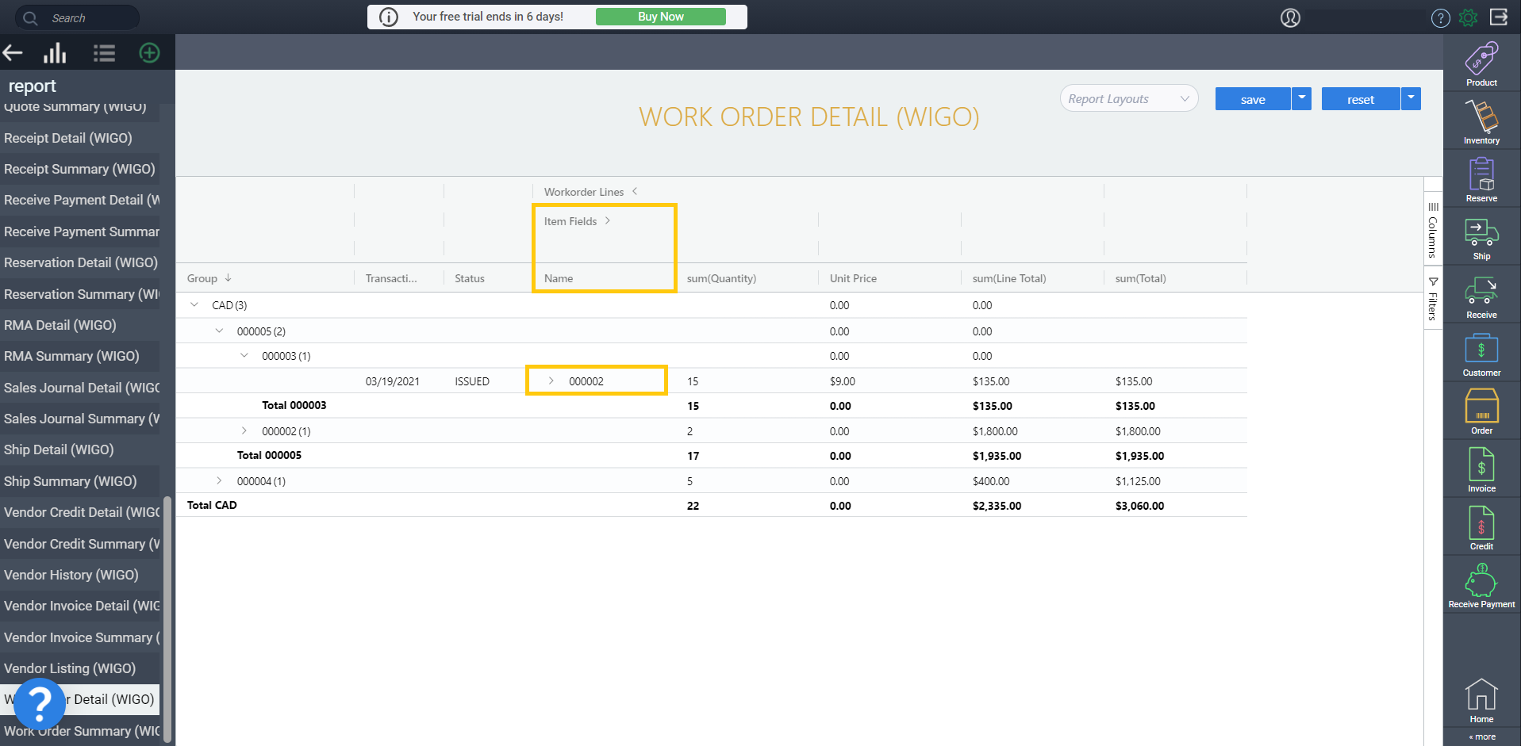Sort by sum(Total) column header
Image resolution: width=1521 pixels, height=746 pixels.
tap(1140, 278)
